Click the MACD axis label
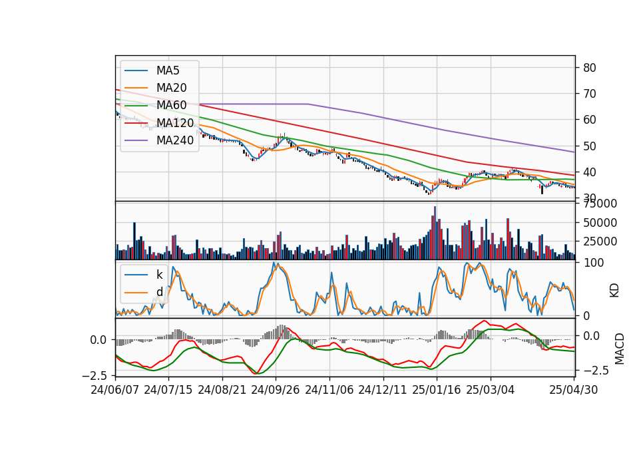The height and width of the screenshot is (459, 639). [x=620, y=349]
